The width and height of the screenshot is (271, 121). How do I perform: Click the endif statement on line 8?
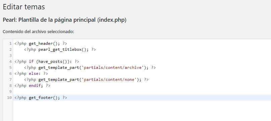pos(36,86)
